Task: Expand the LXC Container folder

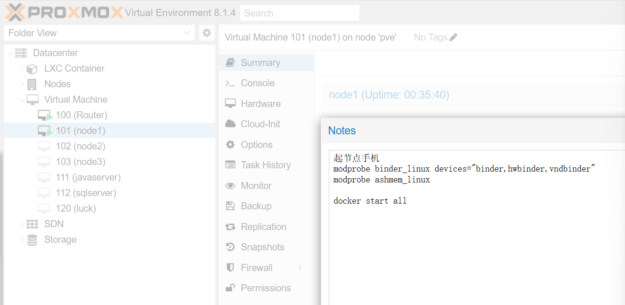Action: pyautogui.click(x=22, y=69)
